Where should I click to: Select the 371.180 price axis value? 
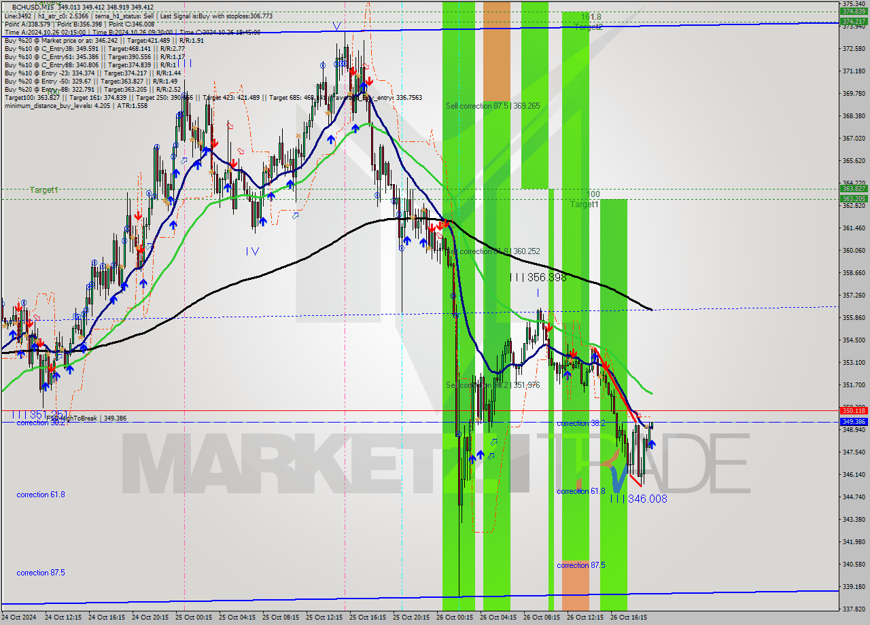point(854,71)
